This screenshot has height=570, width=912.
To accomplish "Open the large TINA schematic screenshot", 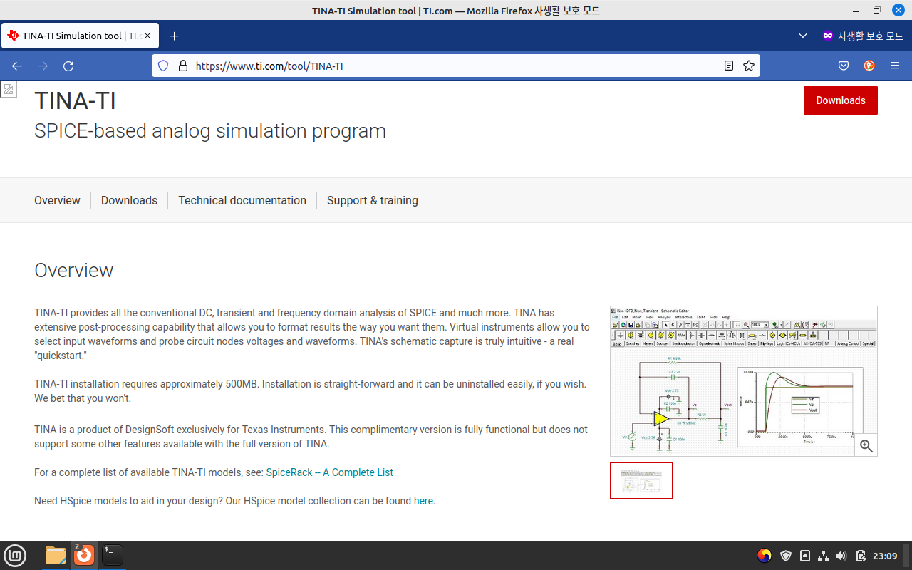I will click(x=744, y=381).
